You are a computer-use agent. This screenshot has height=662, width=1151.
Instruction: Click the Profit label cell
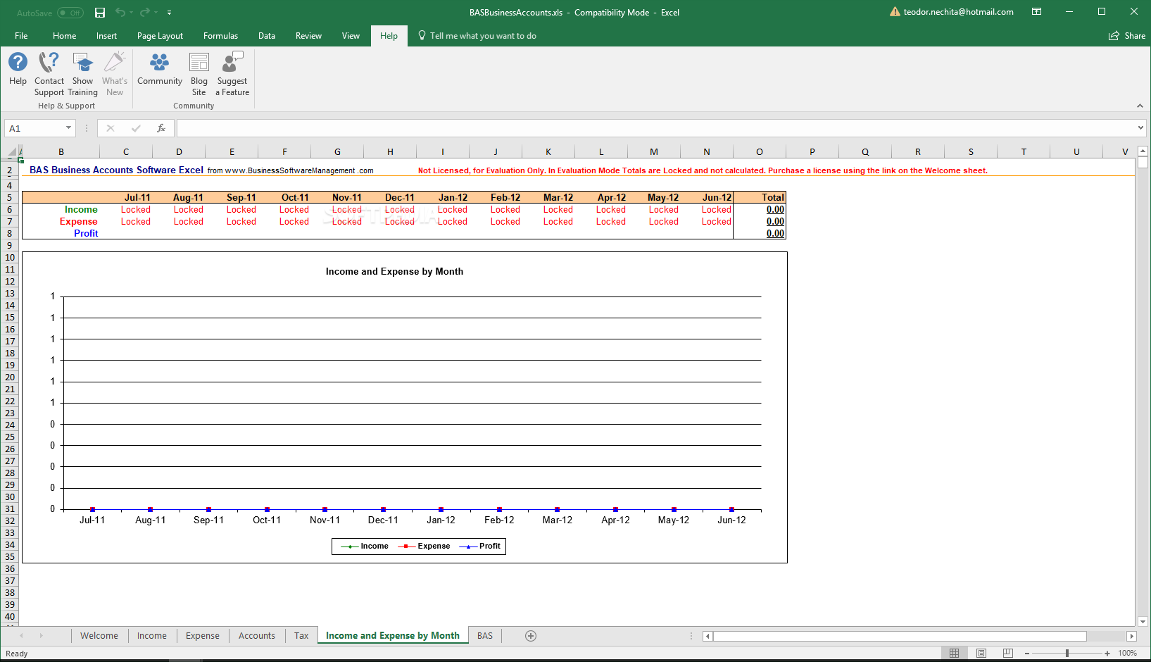point(61,233)
